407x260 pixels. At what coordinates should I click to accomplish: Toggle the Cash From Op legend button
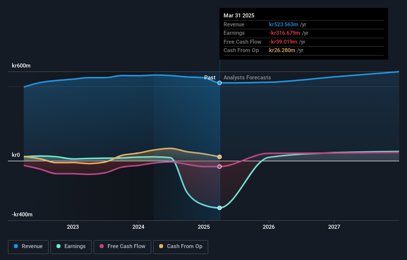tap(180, 247)
